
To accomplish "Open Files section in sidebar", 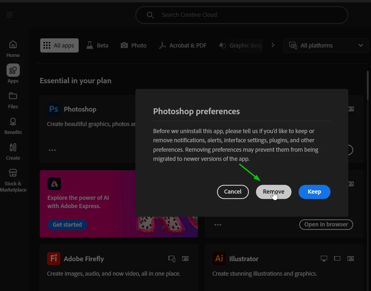I will click(x=13, y=100).
